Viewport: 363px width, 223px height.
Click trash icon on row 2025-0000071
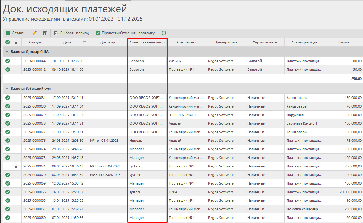point(17,166)
